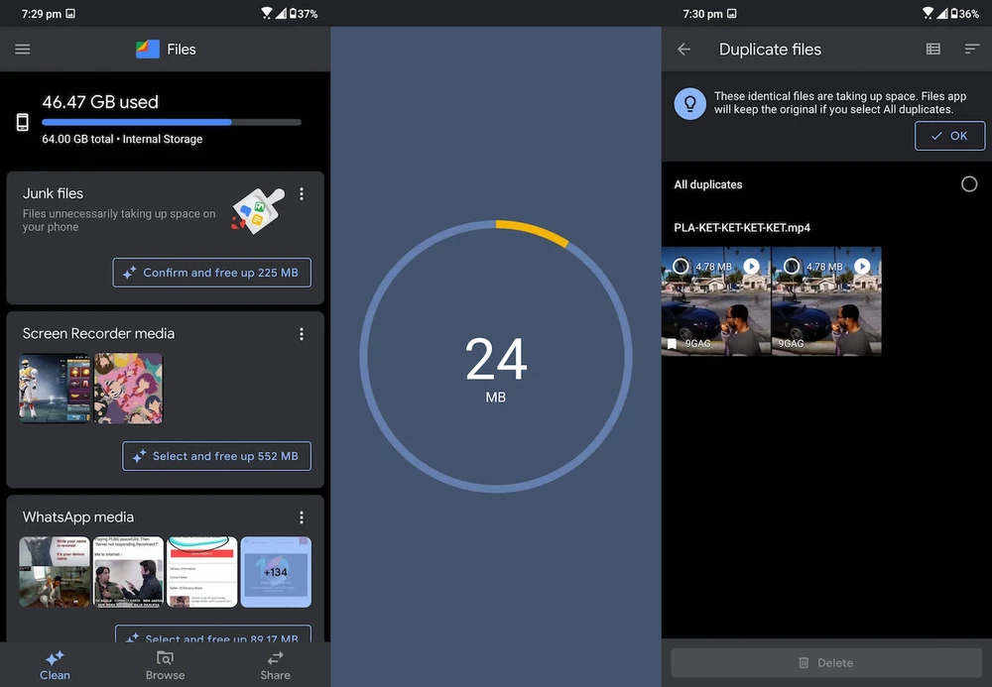
Task: Click the lightbulb tip icon
Action: (690, 103)
